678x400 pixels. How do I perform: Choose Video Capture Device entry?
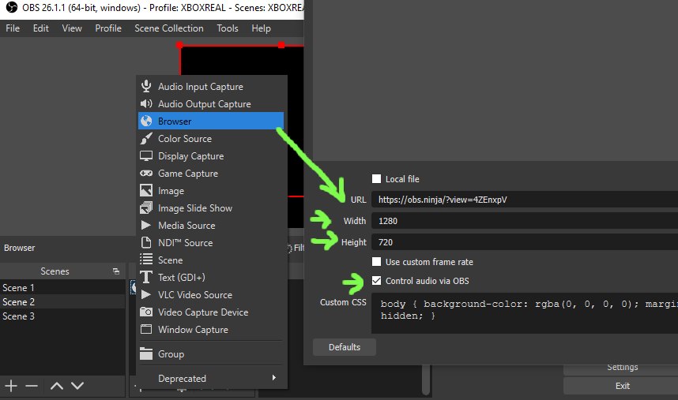coord(211,312)
